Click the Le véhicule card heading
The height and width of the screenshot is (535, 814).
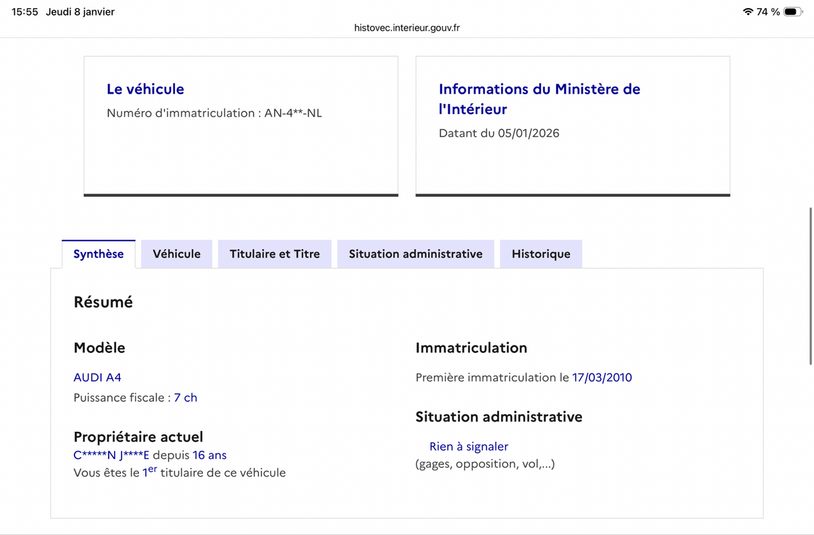pyautogui.click(x=145, y=89)
